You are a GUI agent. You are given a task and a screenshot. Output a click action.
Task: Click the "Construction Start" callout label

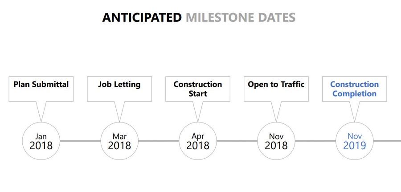click(198, 89)
